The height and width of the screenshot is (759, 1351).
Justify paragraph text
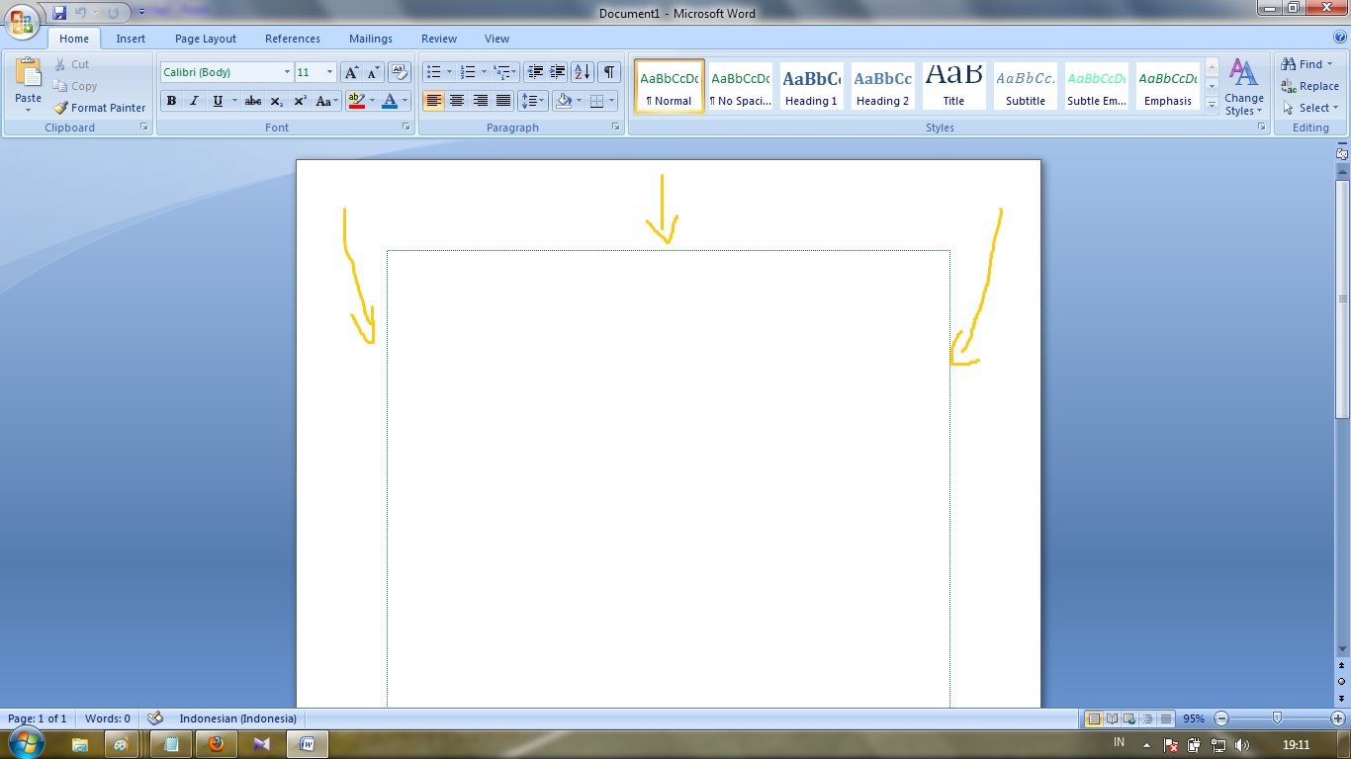coord(503,101)
